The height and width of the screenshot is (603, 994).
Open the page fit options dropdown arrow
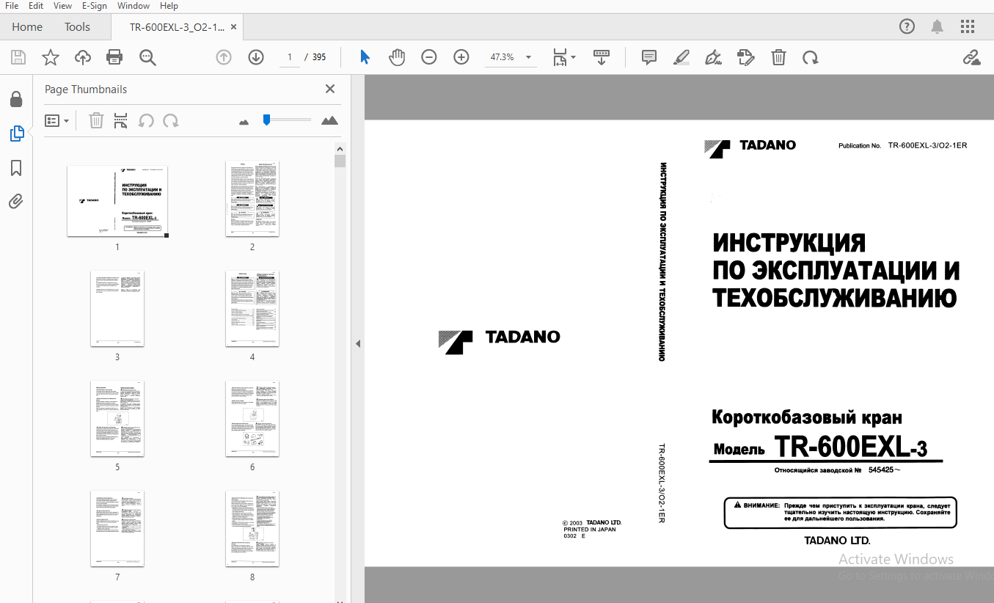tap(574, 57)
